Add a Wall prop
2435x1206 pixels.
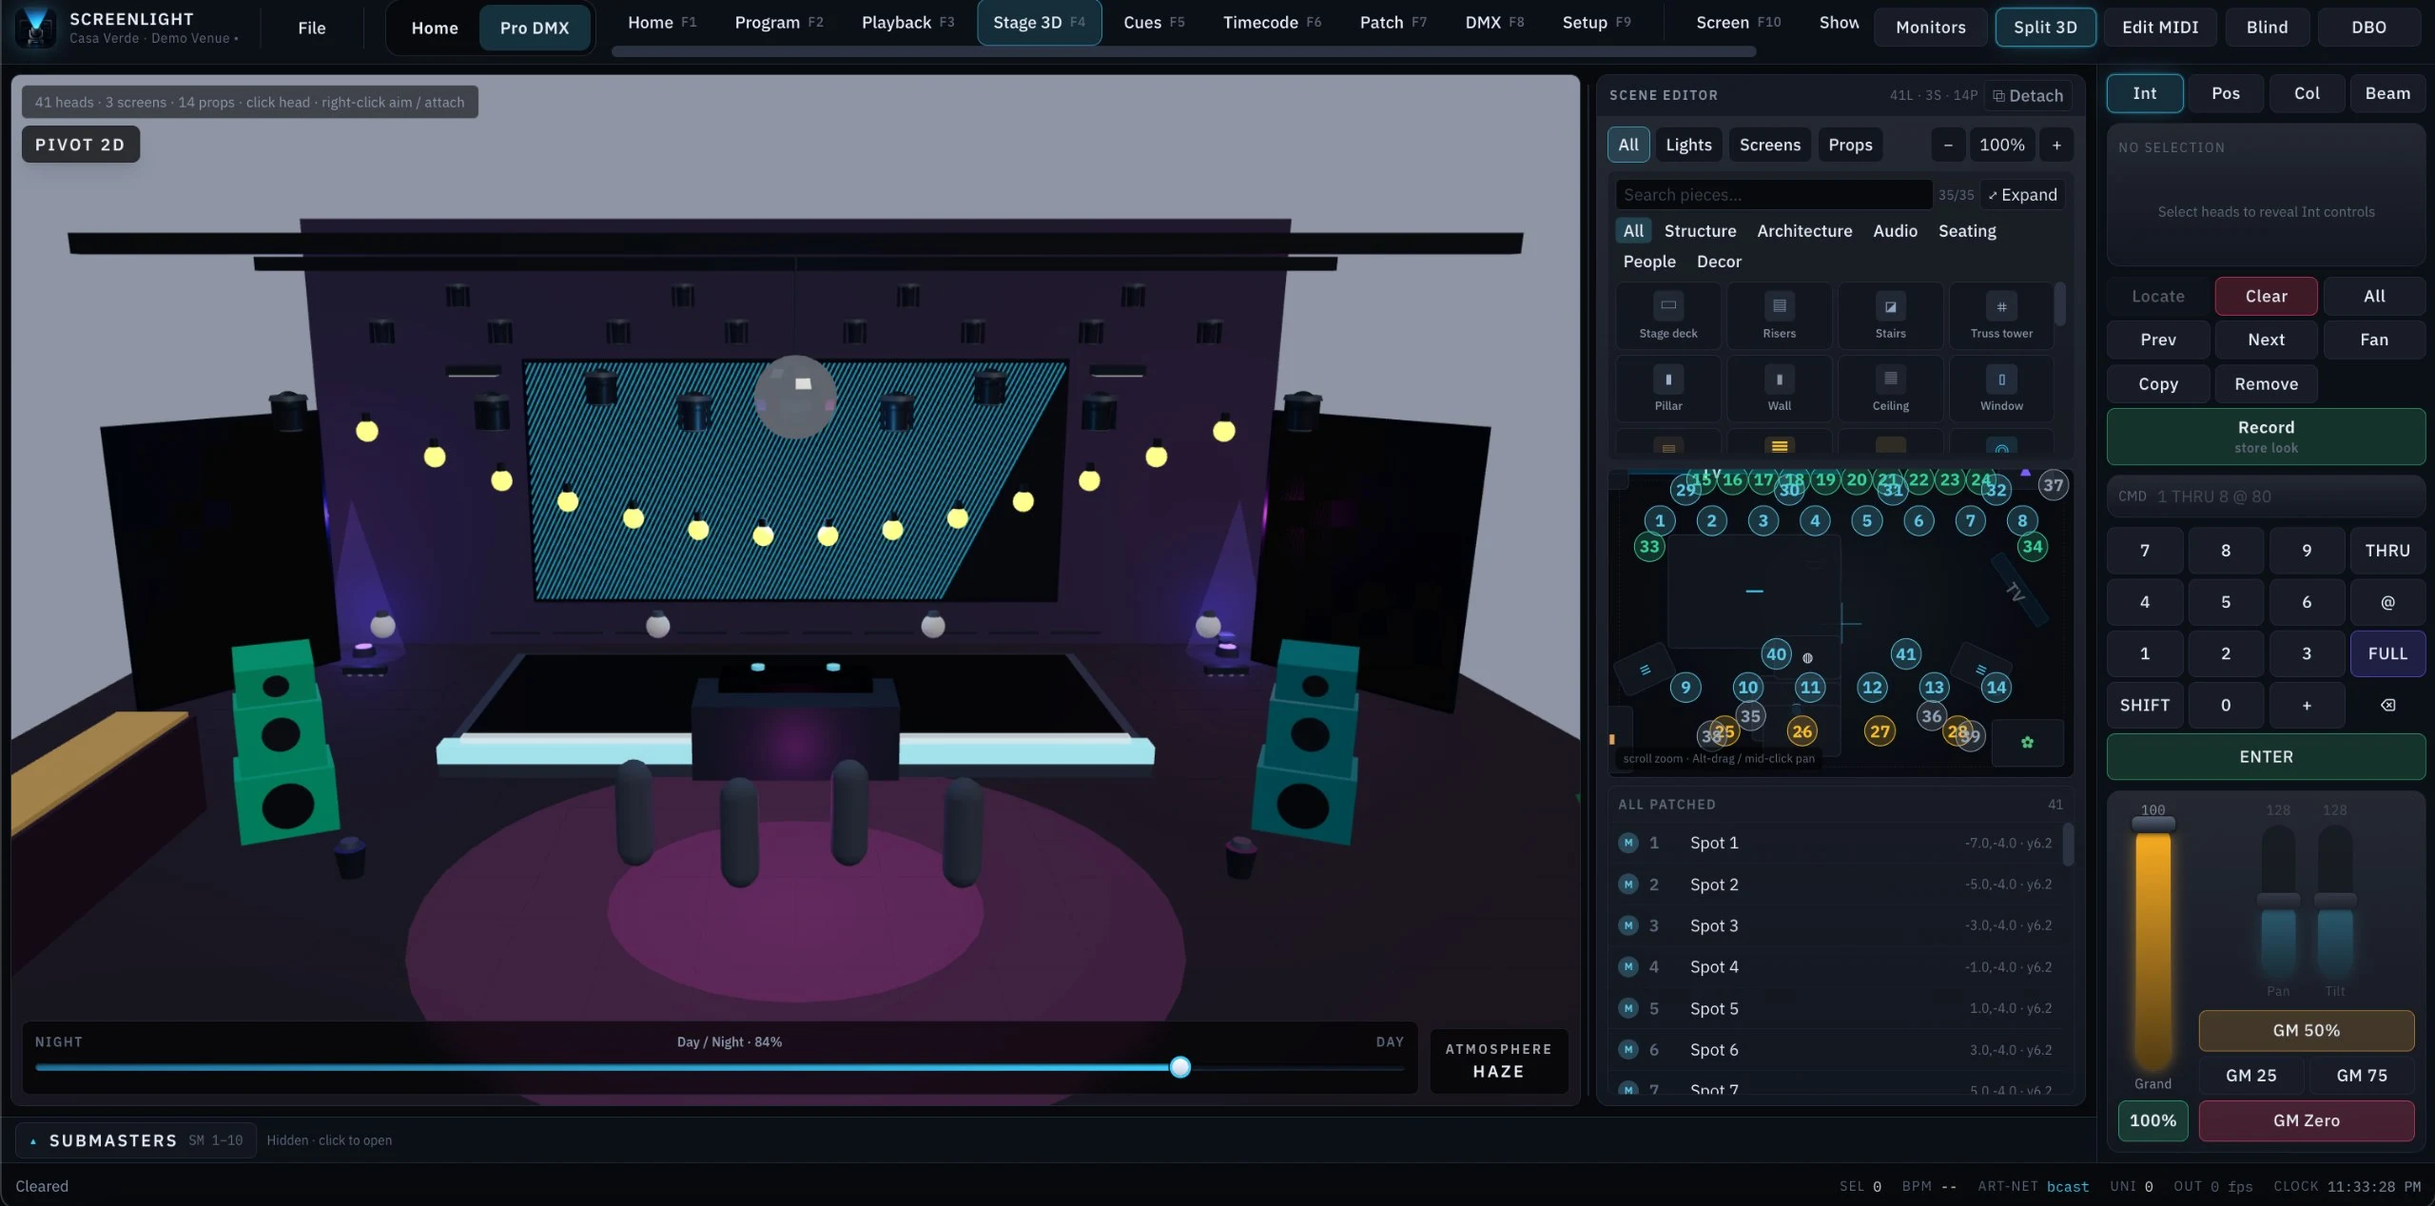point(1779,388)
